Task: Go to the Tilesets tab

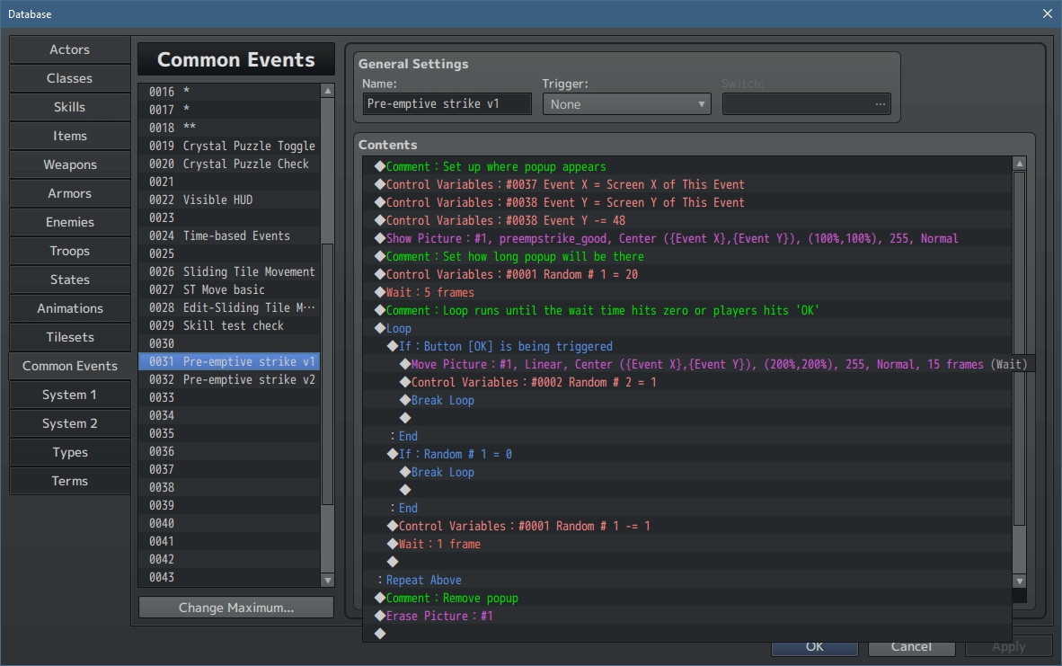Action: (x=70, y=337)
